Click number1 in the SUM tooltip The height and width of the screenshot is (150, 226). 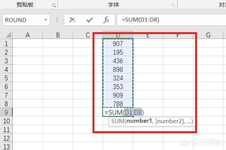pyautogui.click(x=139, y=121)
